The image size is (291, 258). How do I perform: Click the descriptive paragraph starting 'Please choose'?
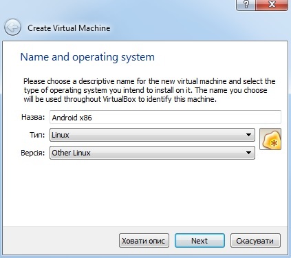[x=149, y=90]
